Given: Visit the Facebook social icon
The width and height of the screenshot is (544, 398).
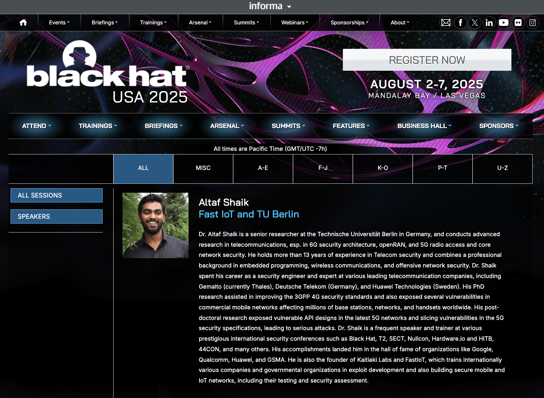Looking at the screenshot, I should click(x=460, y=23).
